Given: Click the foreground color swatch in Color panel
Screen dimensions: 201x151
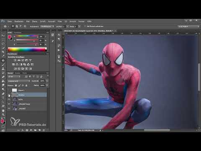Looking at the screenshot, I should point(9,37).
